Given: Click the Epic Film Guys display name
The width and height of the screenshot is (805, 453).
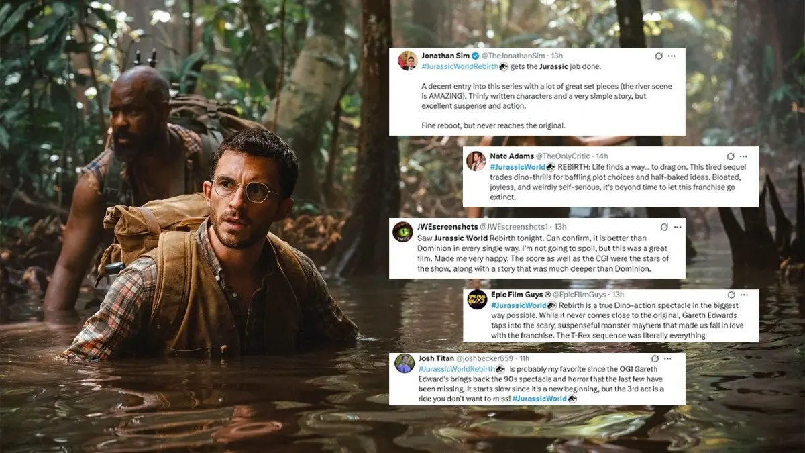Looking at the screenshot, I should (x=516, y=294).
